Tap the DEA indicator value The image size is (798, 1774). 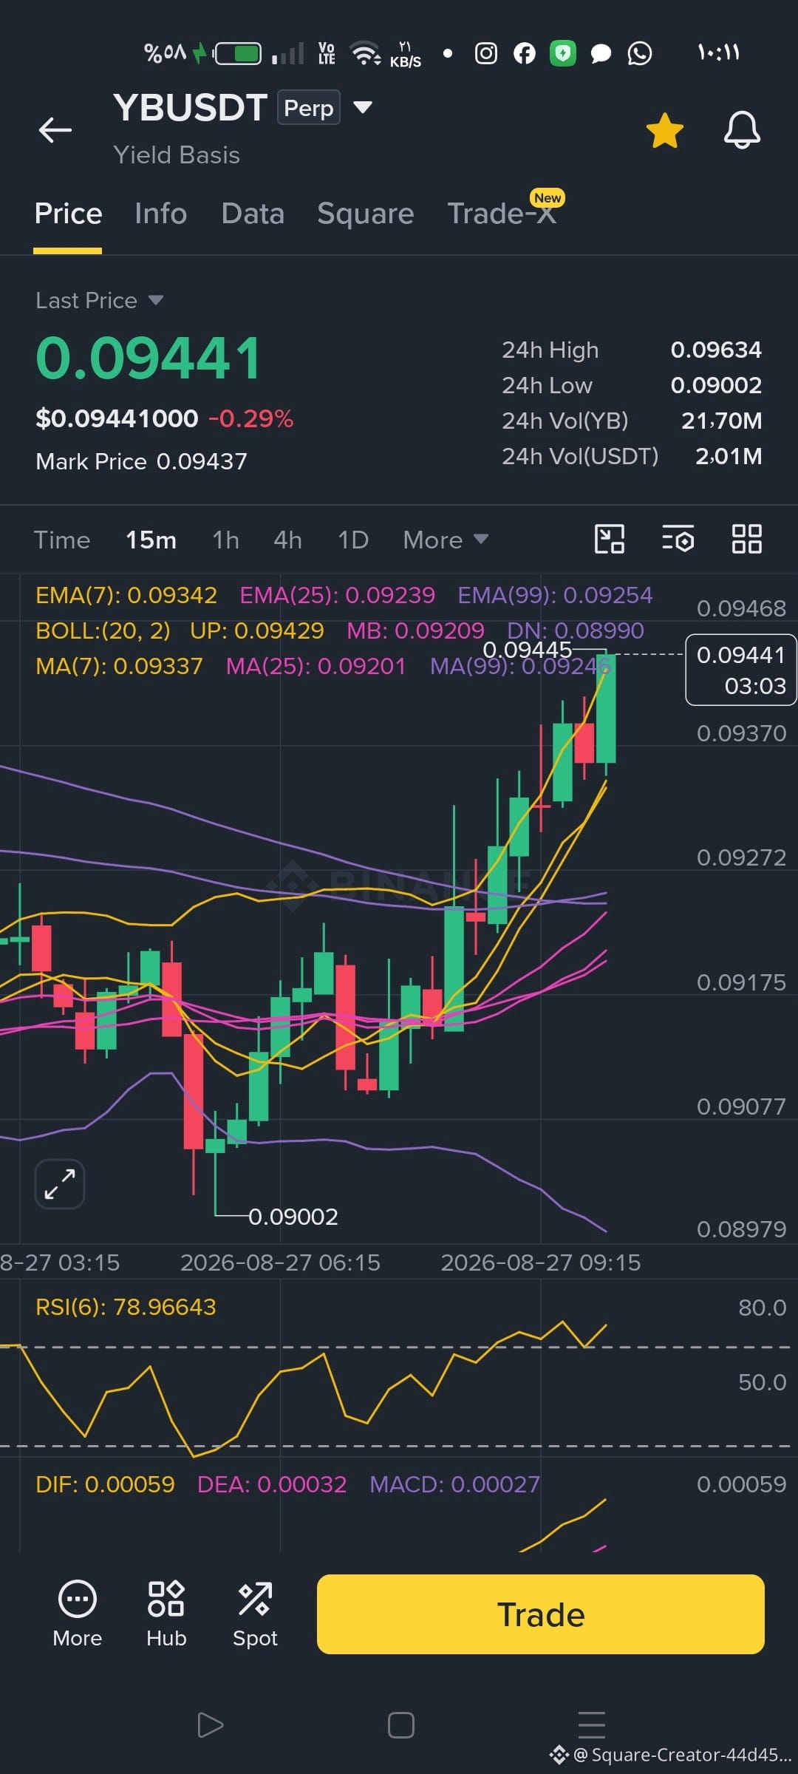coord(272,1484)
